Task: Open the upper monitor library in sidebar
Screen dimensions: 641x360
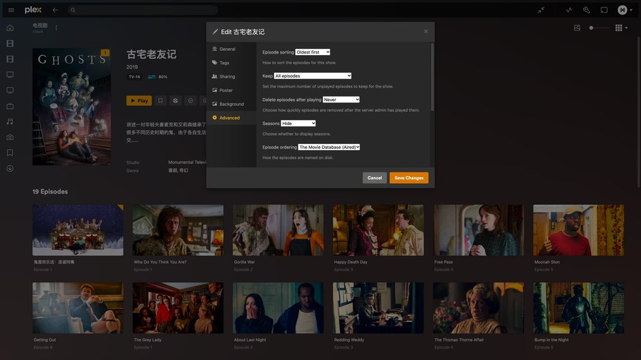Action: tap(10, 75)
